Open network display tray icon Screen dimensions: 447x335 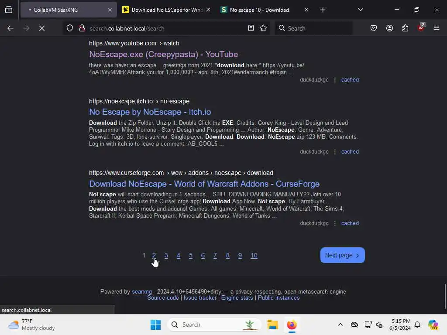point(368,325)
